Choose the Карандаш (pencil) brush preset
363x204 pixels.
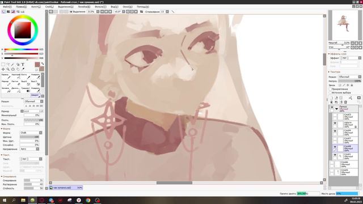(6, 76)
